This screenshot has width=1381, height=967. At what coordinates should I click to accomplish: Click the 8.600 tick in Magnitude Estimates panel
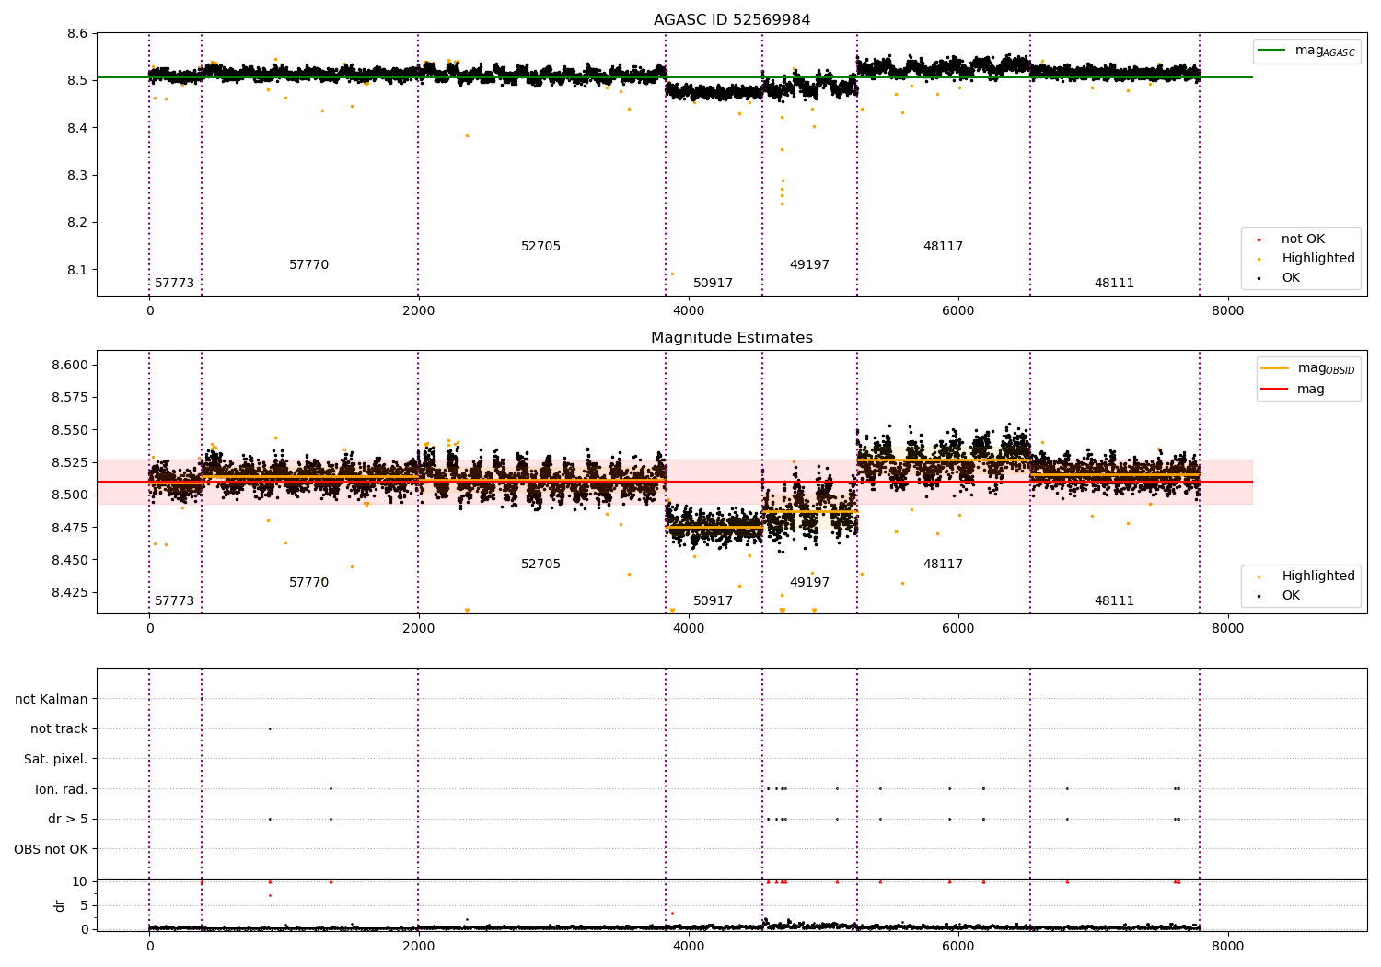(x=69, y=366)
